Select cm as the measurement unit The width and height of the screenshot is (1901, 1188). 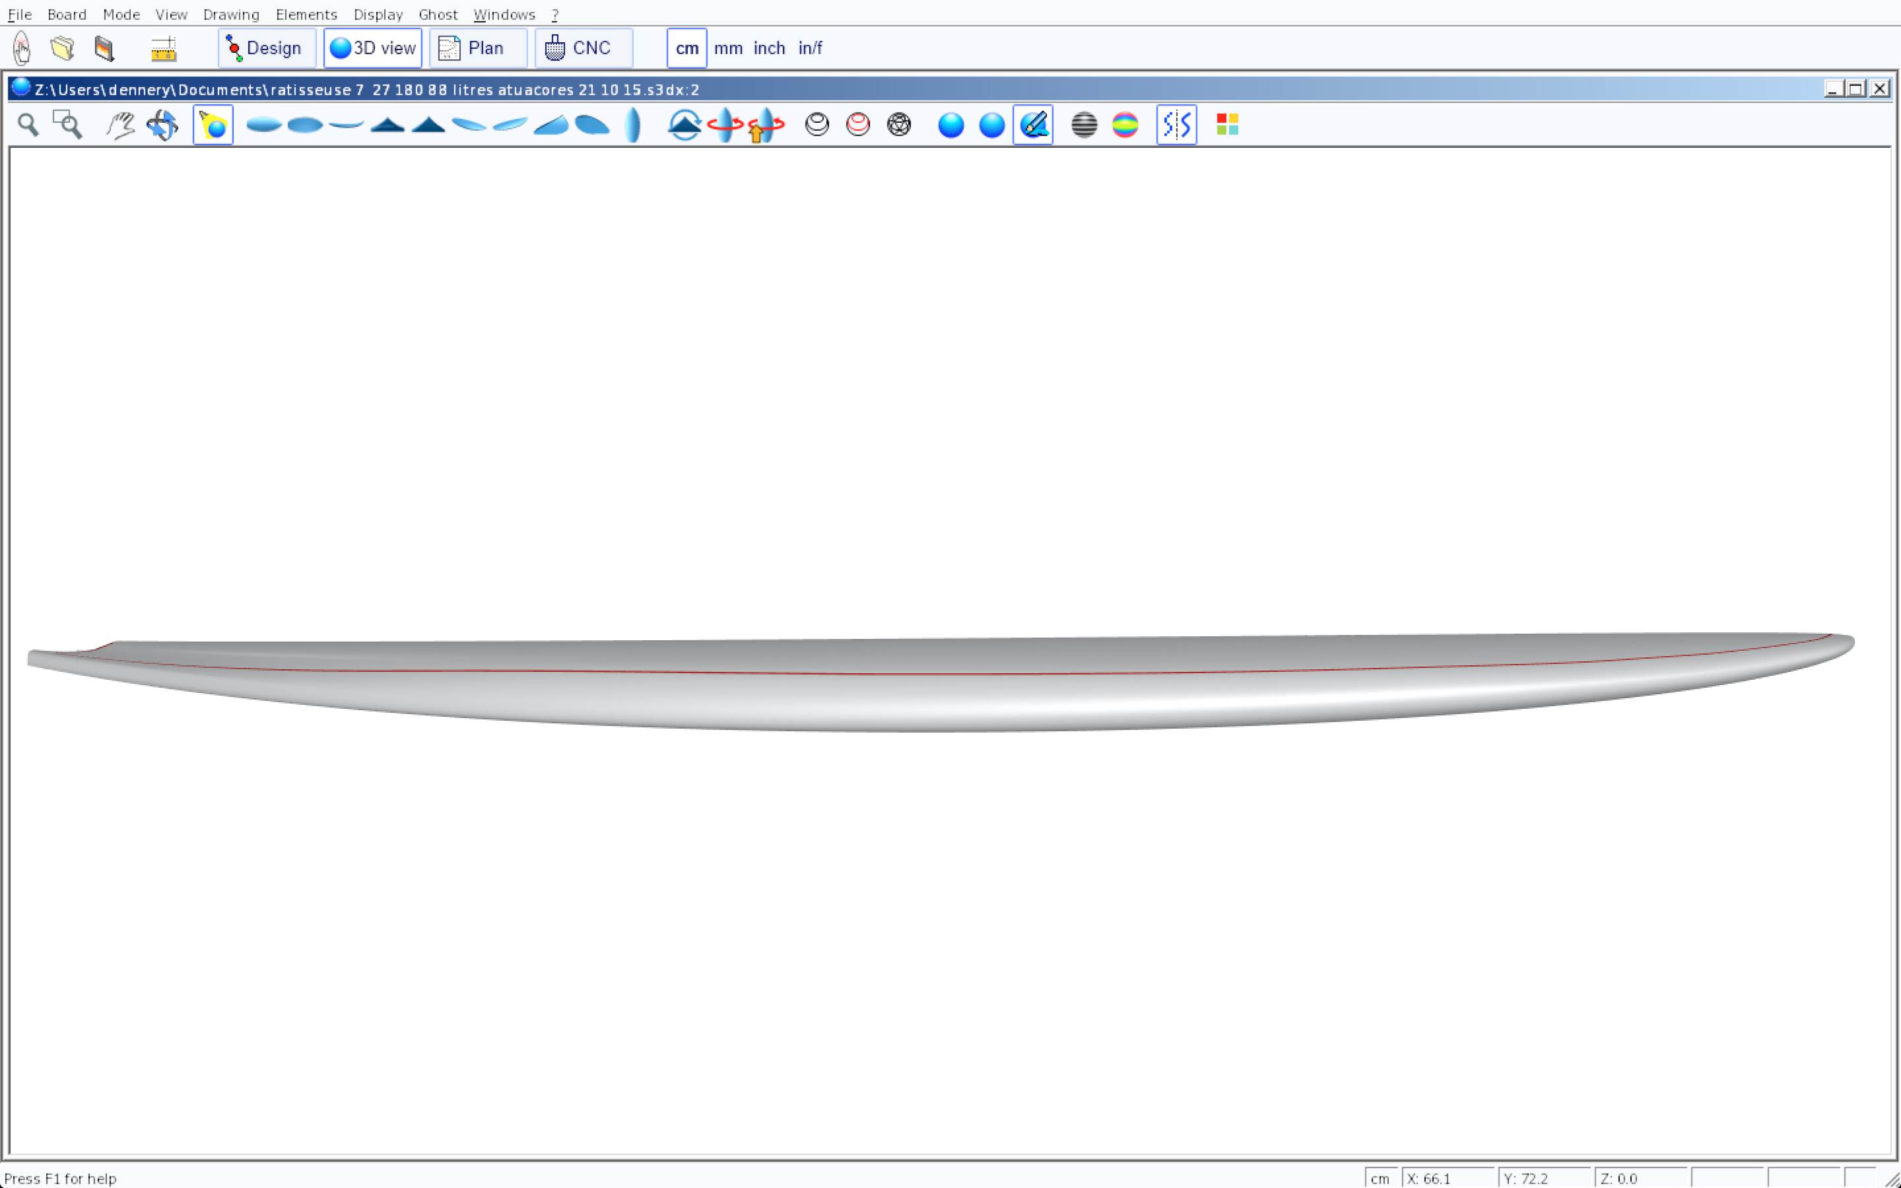686,48
